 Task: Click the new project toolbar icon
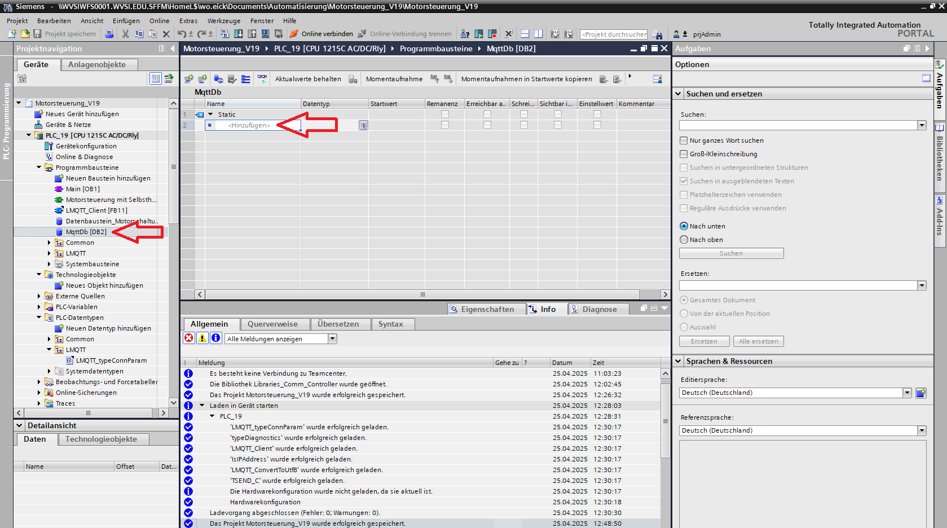pyautogui.click(x=12, y=34)
